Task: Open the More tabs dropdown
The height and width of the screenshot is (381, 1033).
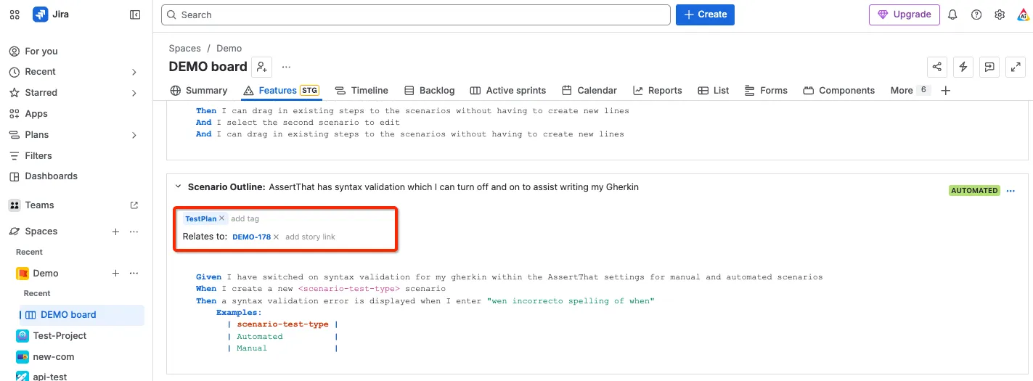Action: (910, 91)
